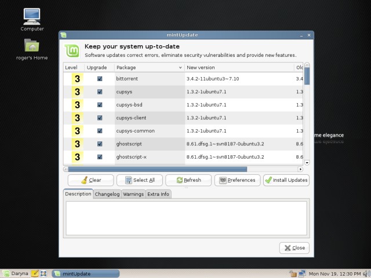Click the mintUpdate title bar icon
The width and height of the screenshot is (371, 278).
63,35
